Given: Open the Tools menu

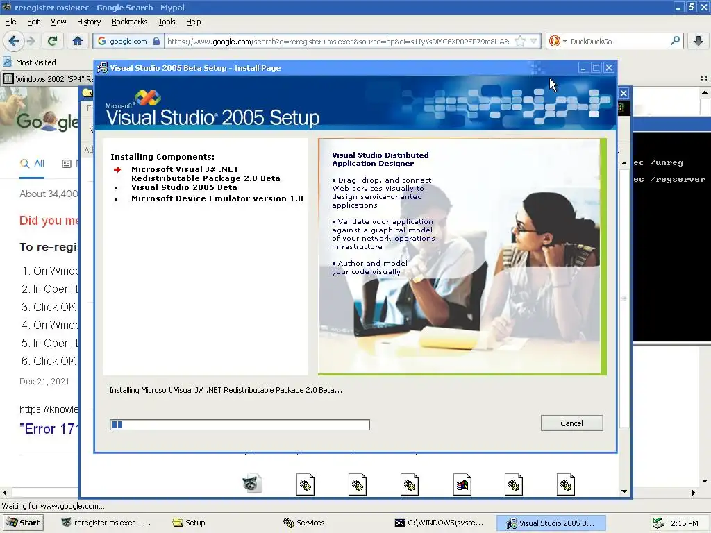Looking at the screenshot, I should point(167,22).
